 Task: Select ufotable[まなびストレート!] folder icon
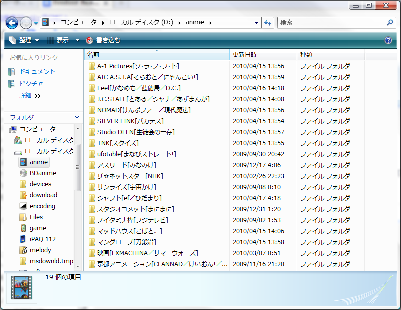tap(92, 154)
